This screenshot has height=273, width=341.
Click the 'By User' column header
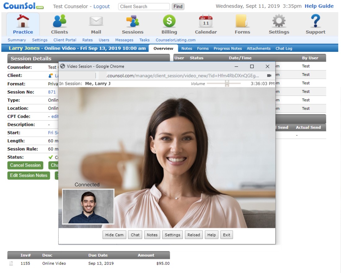point(310,58)
